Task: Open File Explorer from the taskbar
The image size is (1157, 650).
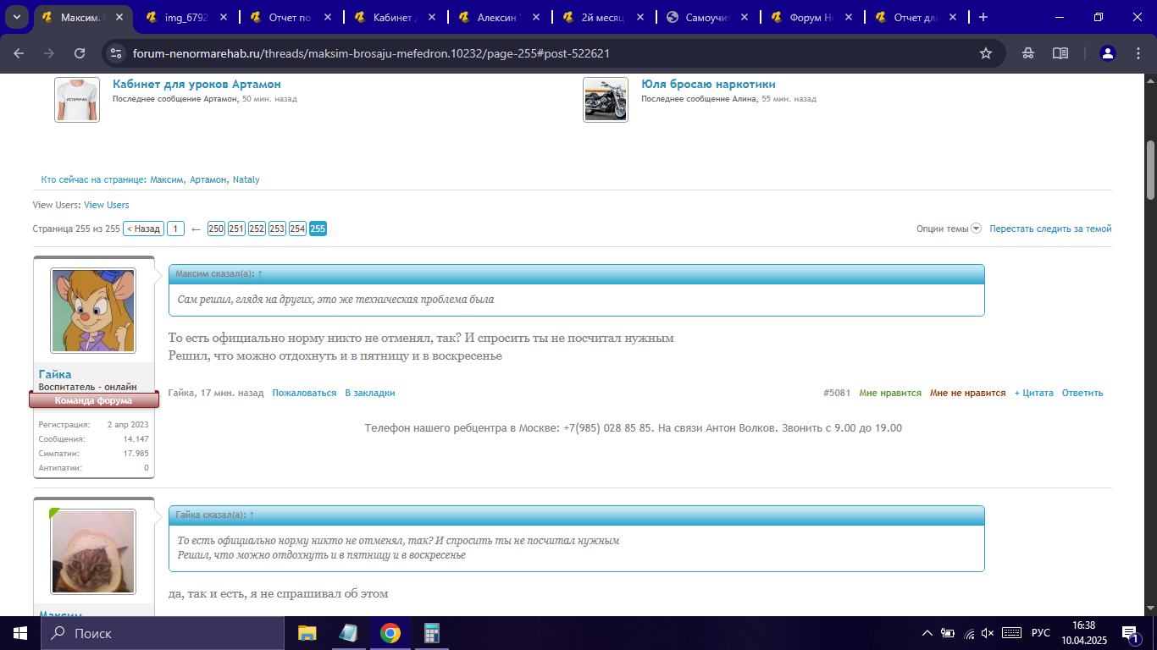Action: (x=307, y=633)
